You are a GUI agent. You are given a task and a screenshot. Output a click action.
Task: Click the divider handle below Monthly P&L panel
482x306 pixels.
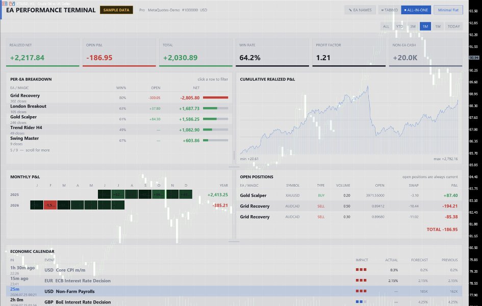pyautogui.click(x=234, y=242)
